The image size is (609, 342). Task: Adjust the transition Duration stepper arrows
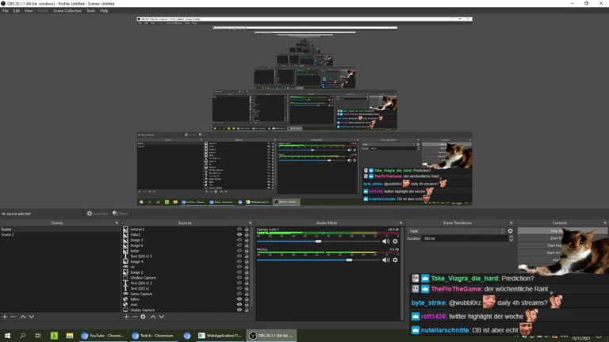[x=511, y=238]
